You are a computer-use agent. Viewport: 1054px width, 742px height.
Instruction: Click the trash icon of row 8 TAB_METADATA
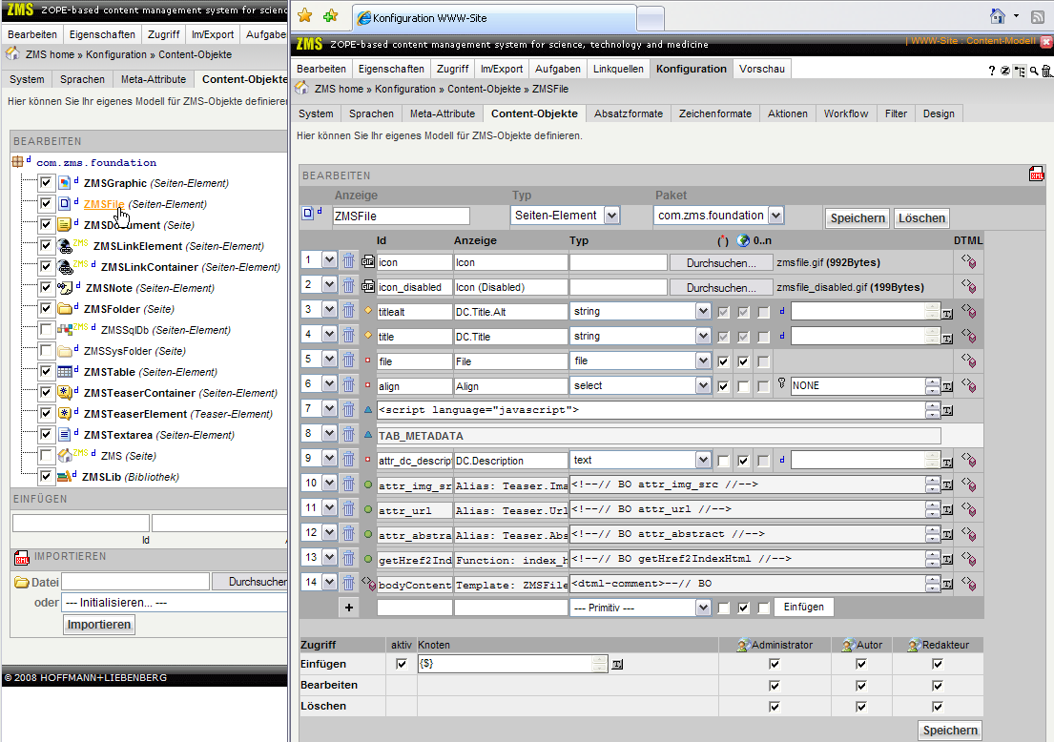(348, 434)
